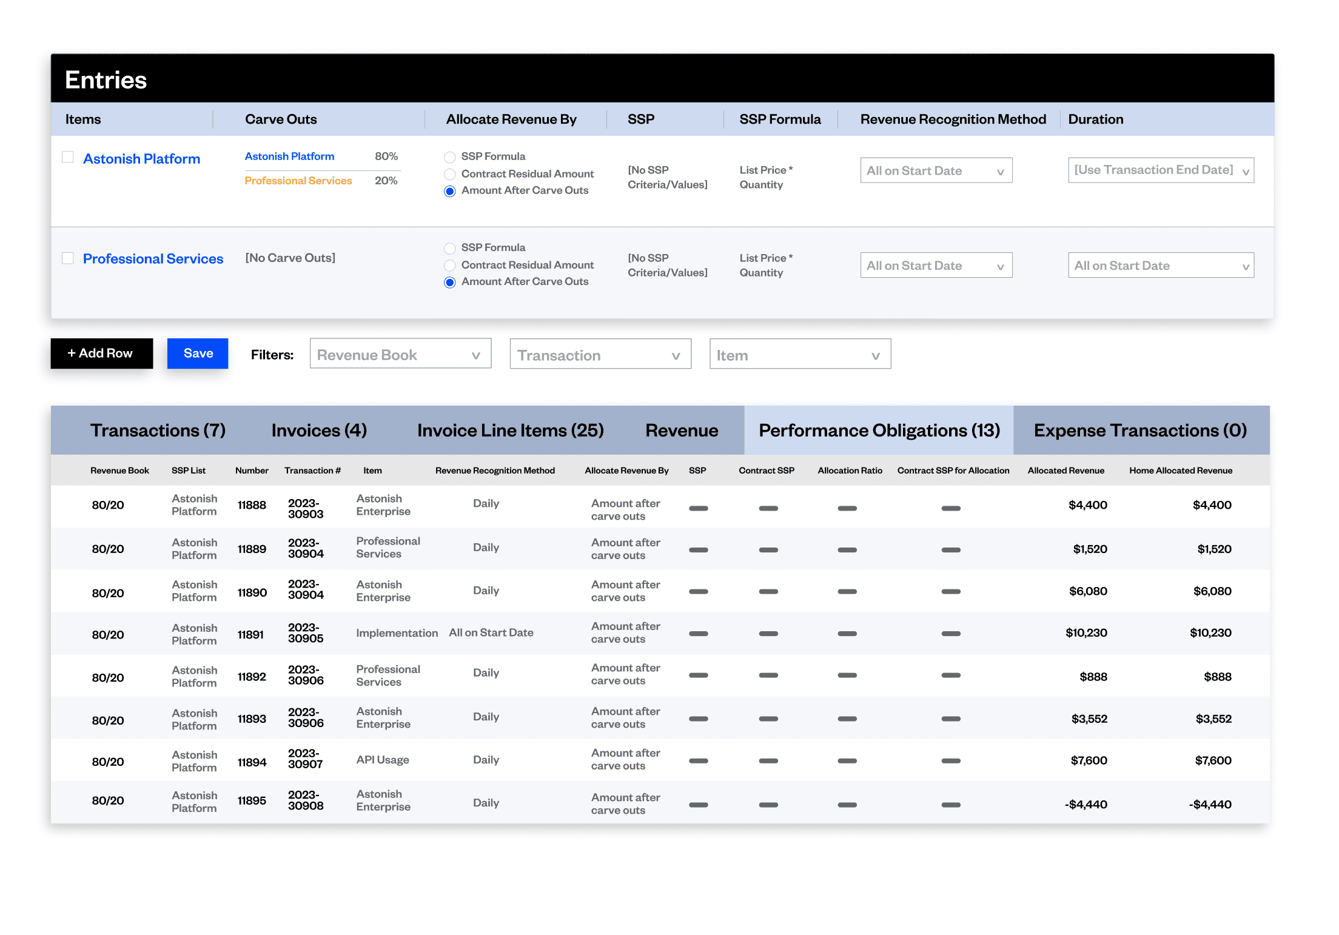This screenshot has width=1339, height=935.
Task: Open Professional Services duration dropdown
Action: tap(1160, 266)
